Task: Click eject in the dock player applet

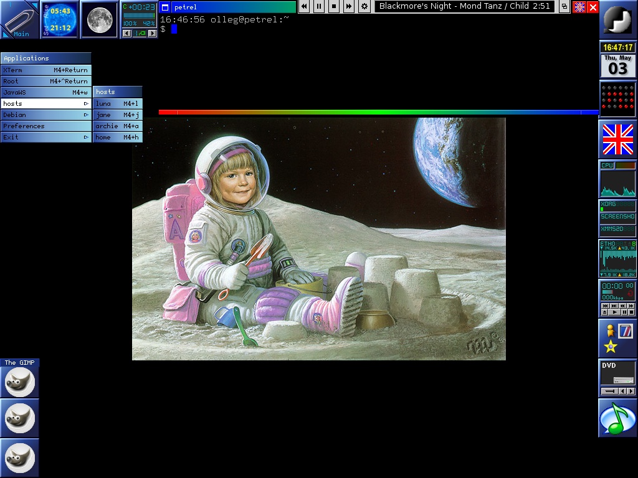Action: 605,312
